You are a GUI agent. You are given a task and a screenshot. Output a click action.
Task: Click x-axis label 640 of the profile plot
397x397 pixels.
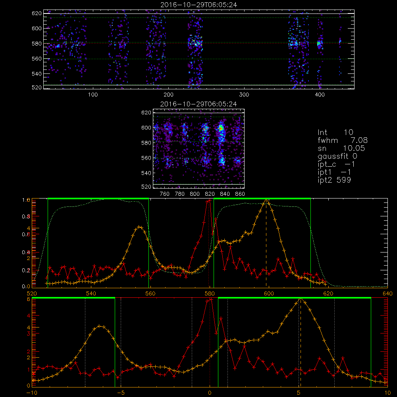click(x=387, y=294)
